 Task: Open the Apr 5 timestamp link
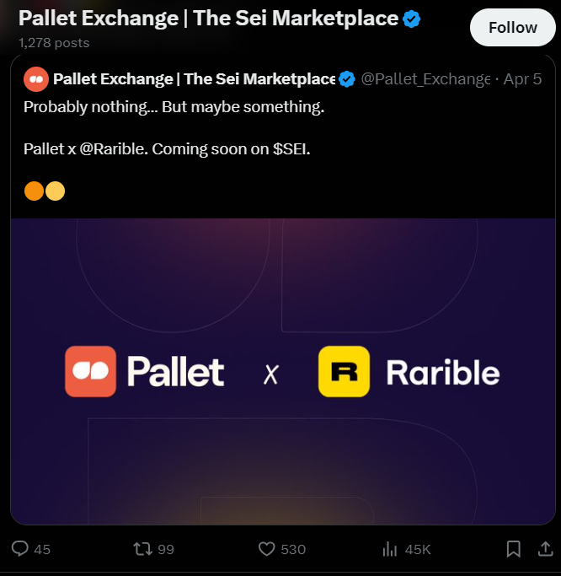click(x=522, y=79)
